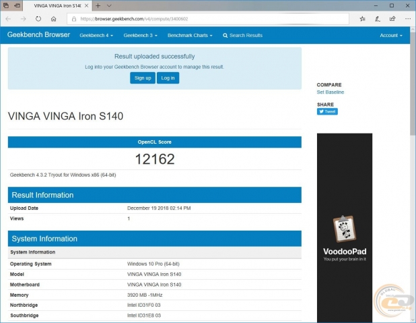Click set tabs aside icon
Image resolution: width=416 pixels, height=323 pixels.
[x=18, y=5]
